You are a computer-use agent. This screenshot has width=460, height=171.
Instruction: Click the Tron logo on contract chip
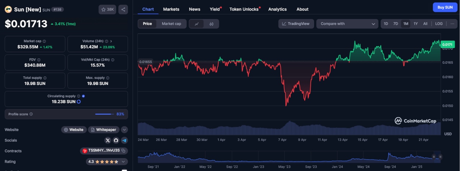tap(85, 151)
